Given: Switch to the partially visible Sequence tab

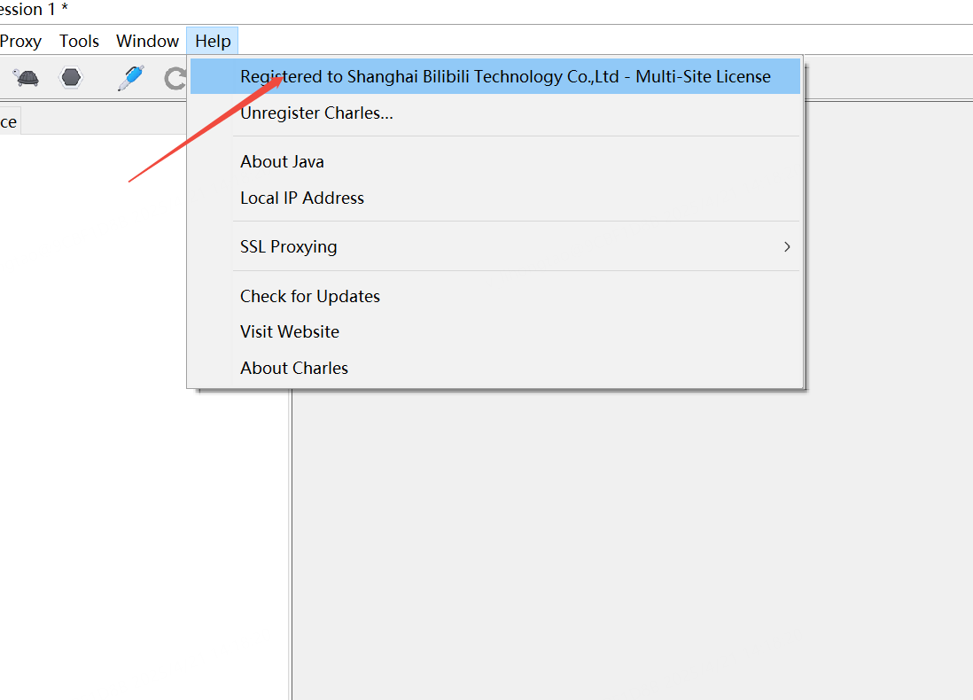Looking at the screenshot, I should click(10, 121).
